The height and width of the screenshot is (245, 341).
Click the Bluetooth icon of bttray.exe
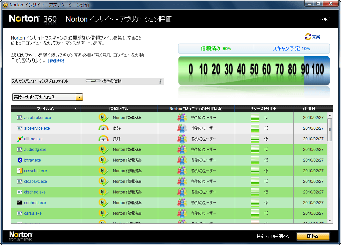(x=20, y=160)
